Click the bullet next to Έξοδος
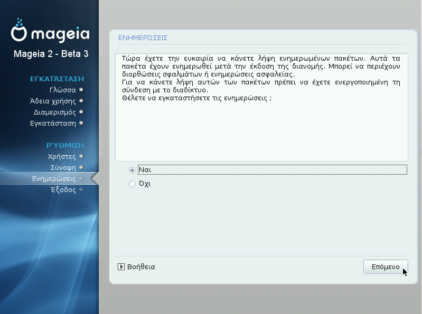 (x=81, y=189)
